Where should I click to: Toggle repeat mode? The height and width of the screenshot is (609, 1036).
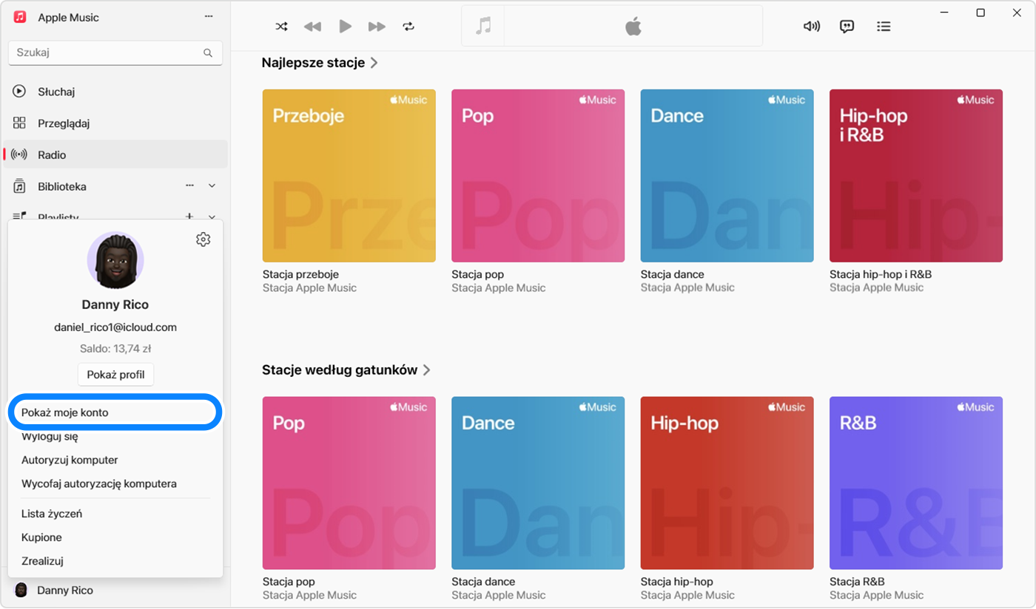coord(408,27)
